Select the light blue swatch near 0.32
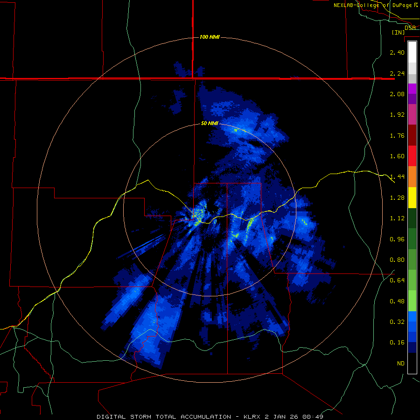The width and height of the screenshot is (420, 420). 412,316
